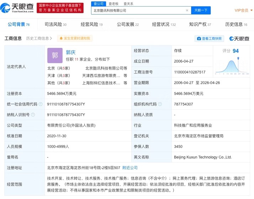Click the red 国家中小企业发展子基金旗下 badge
Viewport: 254px width, 199px height.
click(60, 8)
